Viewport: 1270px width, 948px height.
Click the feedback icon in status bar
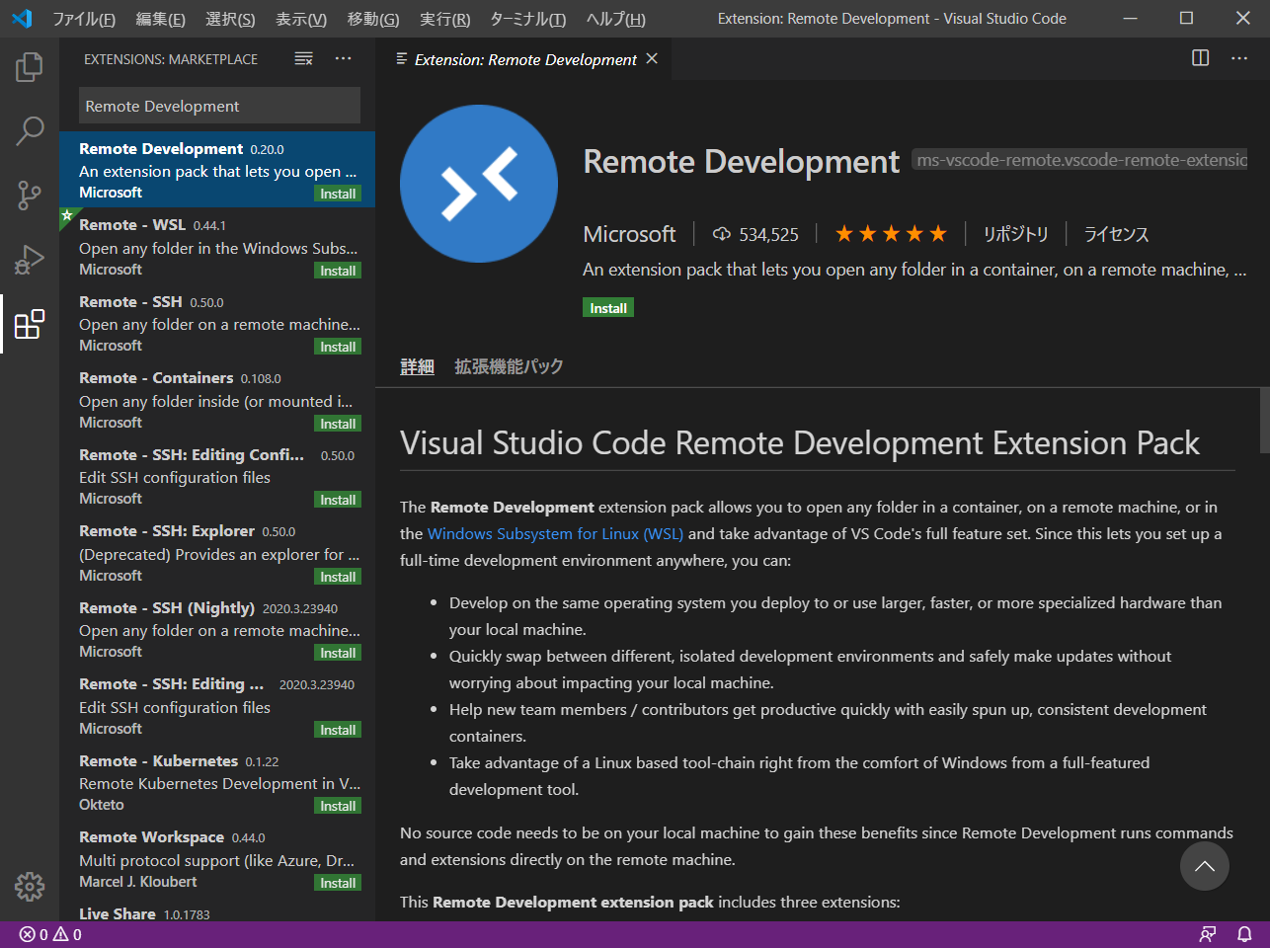pos(1208,934)
